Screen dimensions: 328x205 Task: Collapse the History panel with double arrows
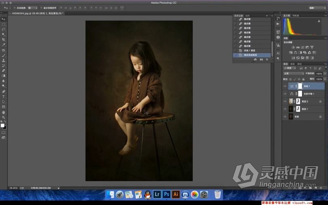[267, 16]
